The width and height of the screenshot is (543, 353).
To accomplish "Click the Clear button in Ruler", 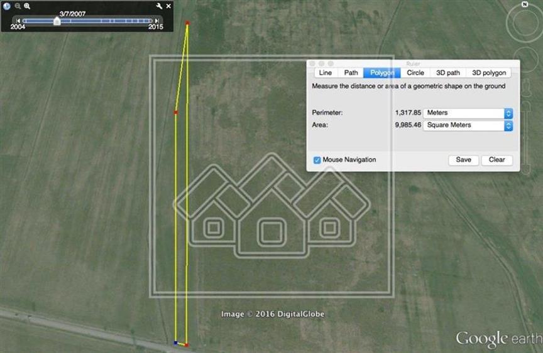I will pyautogui.click(x=496, y=160).
